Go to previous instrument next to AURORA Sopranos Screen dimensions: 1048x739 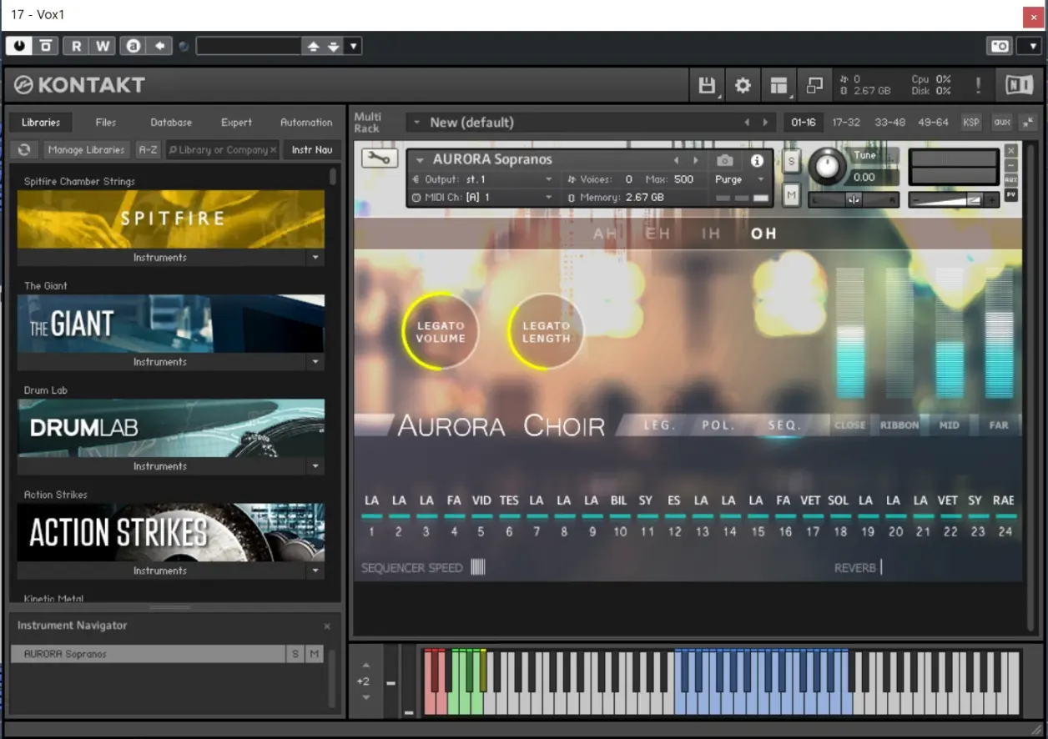(676, 160)
